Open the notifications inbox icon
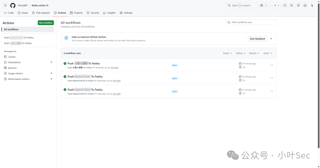 click(305, 6)
